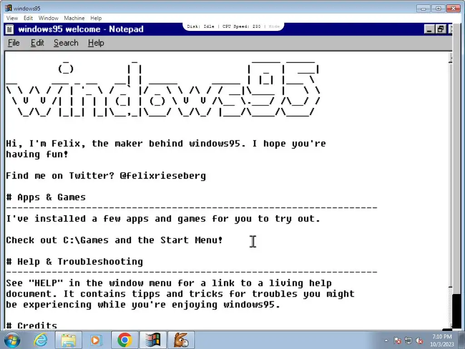Open Notepad's Search menu
The height and width of the screenshot is (349, 465).
[66, 43]
